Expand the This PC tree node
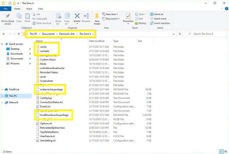The image size is (229, 154). pyautogui.click(x=2, y=96)
